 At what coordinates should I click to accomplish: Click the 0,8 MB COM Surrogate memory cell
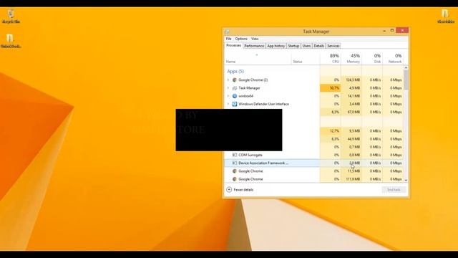coord(351,155)
